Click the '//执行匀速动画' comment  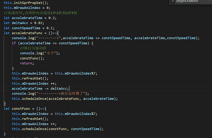(x=33, y=48)
